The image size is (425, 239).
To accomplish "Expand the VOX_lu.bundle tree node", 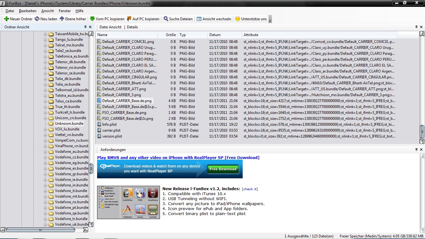I will pyautogui.click(x=45, y=129).
